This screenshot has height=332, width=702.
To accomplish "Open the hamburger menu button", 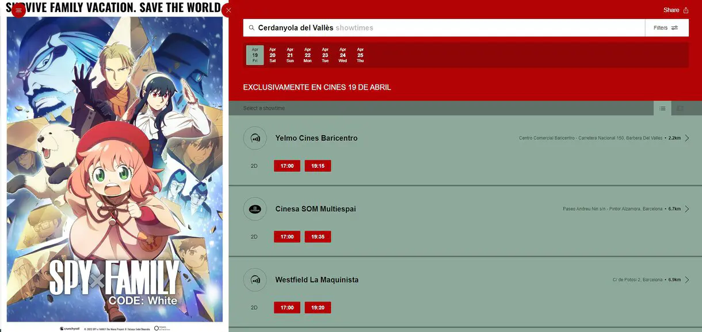I will coord(18,10).
